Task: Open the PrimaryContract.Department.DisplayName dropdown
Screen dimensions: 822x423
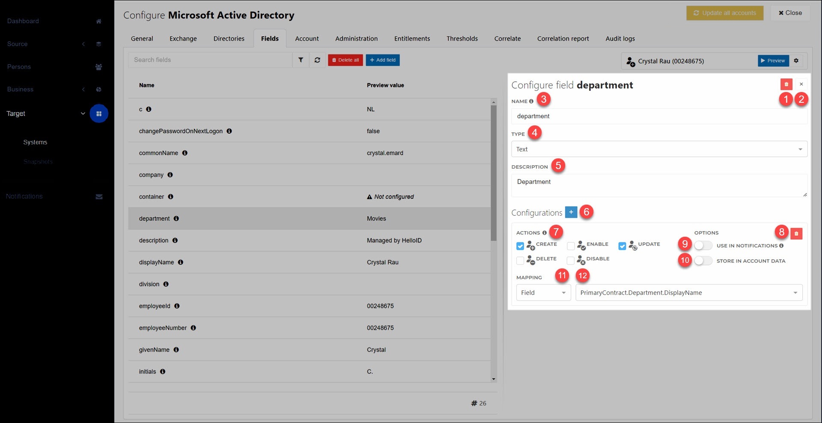Action: coord(689,293)
